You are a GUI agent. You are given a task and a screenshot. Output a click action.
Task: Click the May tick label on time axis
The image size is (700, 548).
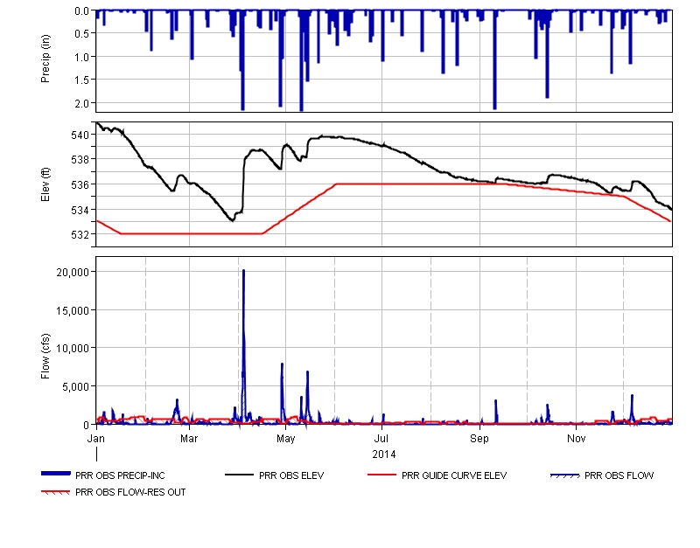[286, 439]
